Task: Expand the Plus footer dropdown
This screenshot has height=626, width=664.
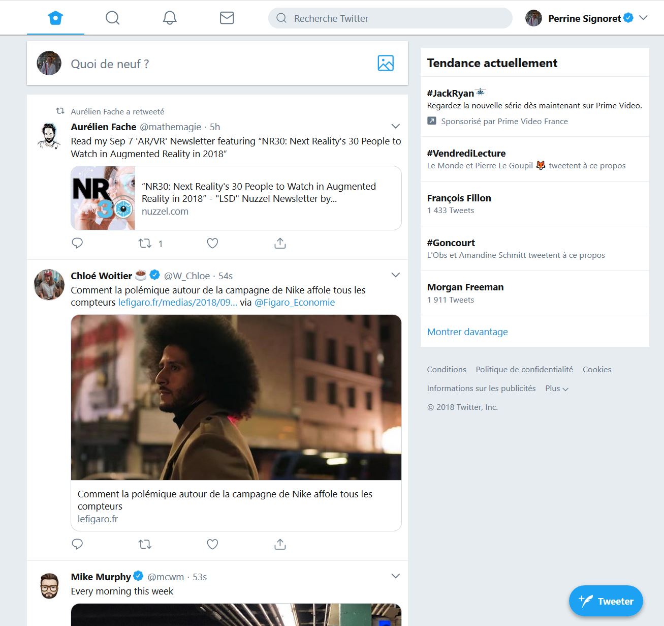Action: click(557, 389)
